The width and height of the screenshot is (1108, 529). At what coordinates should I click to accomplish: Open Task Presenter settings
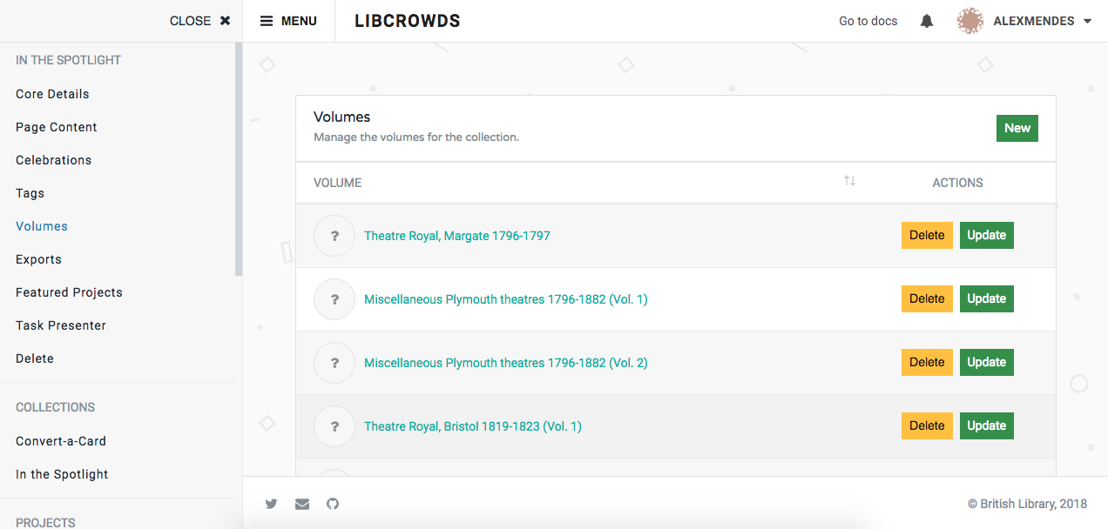click(60, 325)
